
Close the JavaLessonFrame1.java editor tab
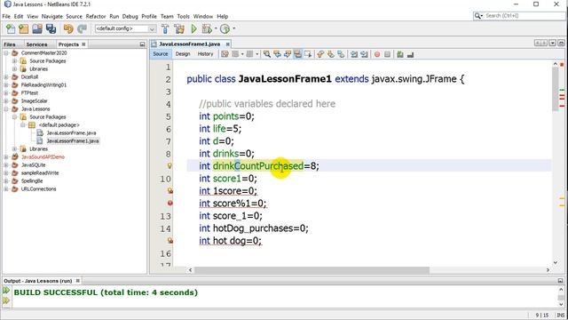pyautogui.click(x=227, y=44)
